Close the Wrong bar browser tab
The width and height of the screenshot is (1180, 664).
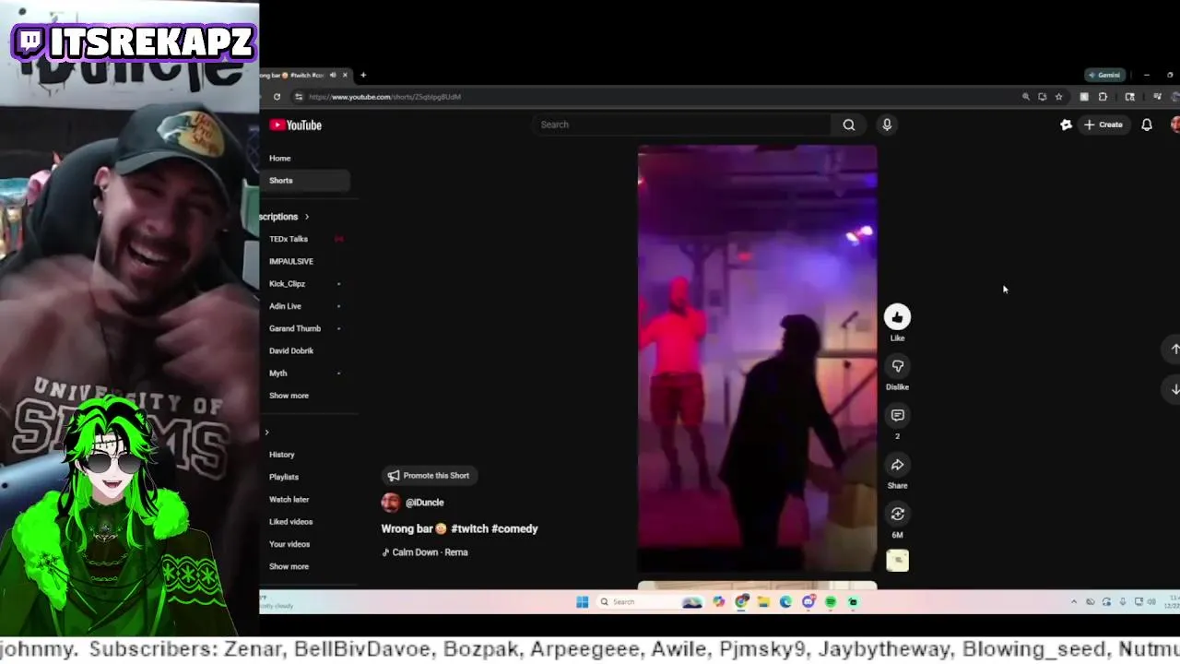(x=346, y=75)
